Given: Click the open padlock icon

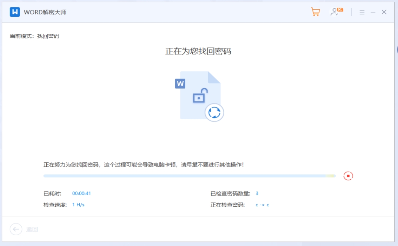Looking at the screenshot, I should (200, 96).
